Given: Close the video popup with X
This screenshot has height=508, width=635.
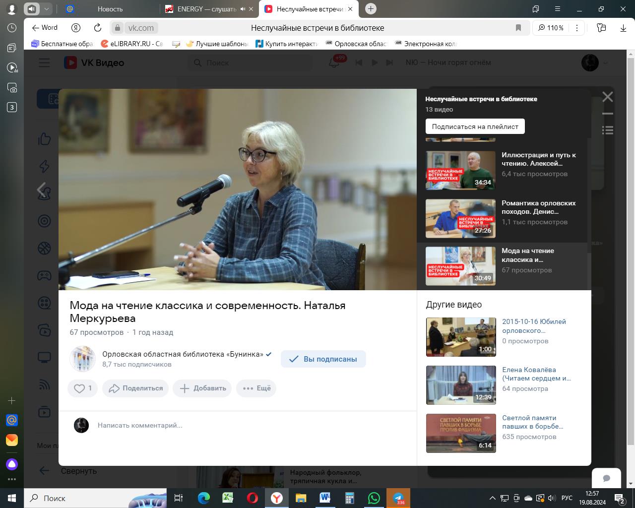Looking at the screenshot, I should [x=608, y=97].
